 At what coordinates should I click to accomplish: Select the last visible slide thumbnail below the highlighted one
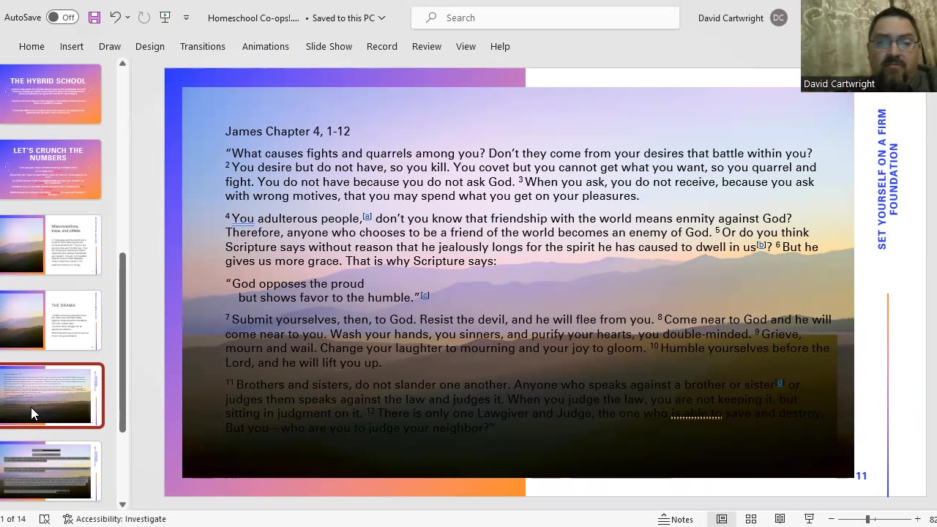(x=51, y=471)
